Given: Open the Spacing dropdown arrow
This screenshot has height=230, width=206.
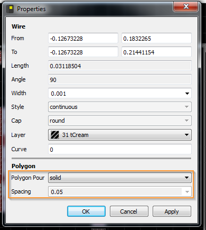Looking at the screenshot, I should point(187,192).
